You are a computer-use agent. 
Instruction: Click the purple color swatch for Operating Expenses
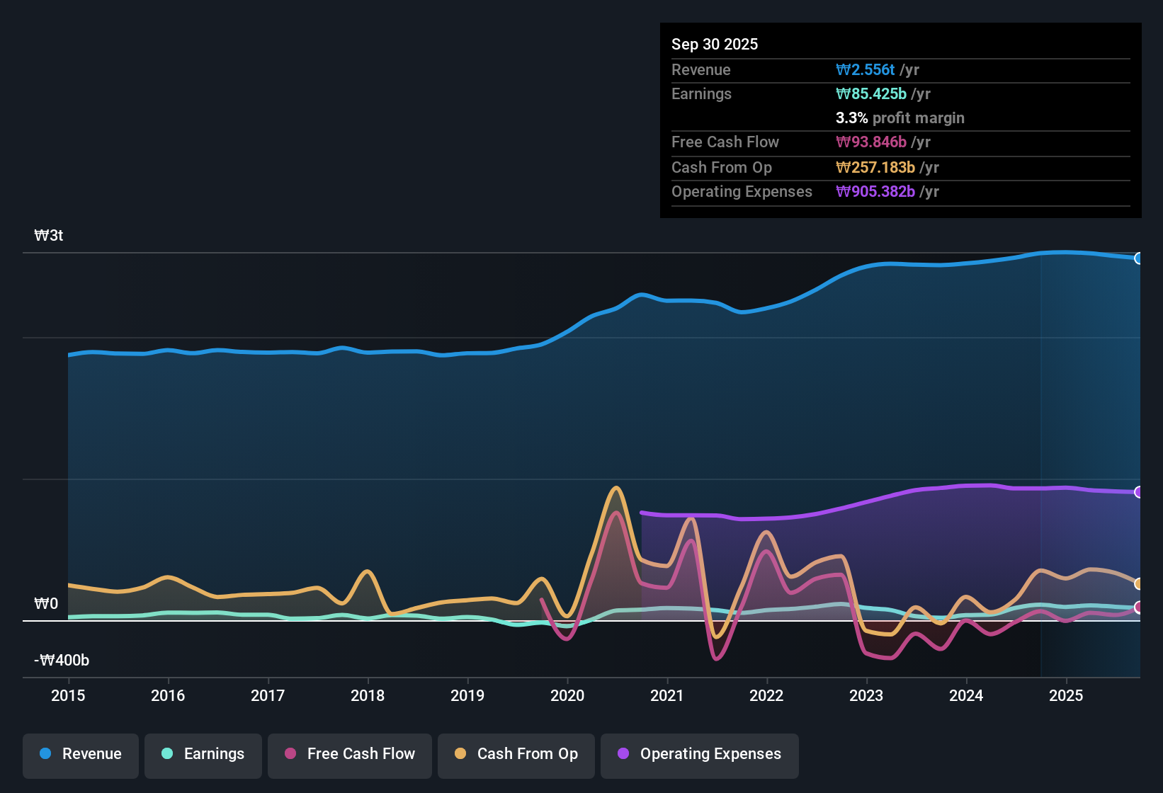[623, 753]
